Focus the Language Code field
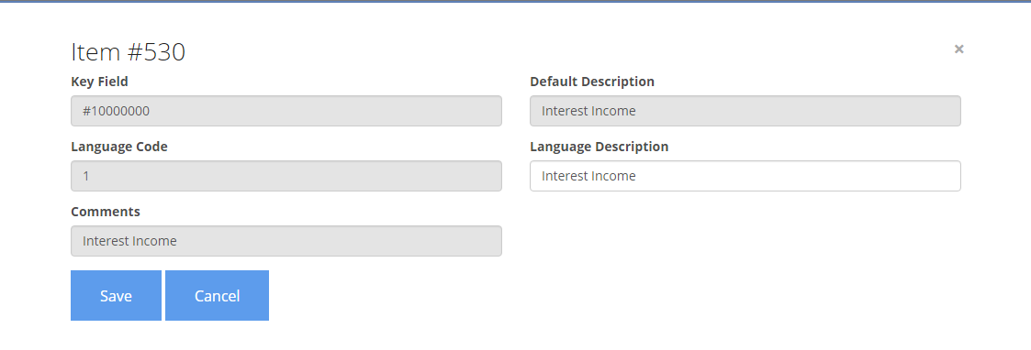This screenshot has width=1031, height=350. (x=286, y=176)
